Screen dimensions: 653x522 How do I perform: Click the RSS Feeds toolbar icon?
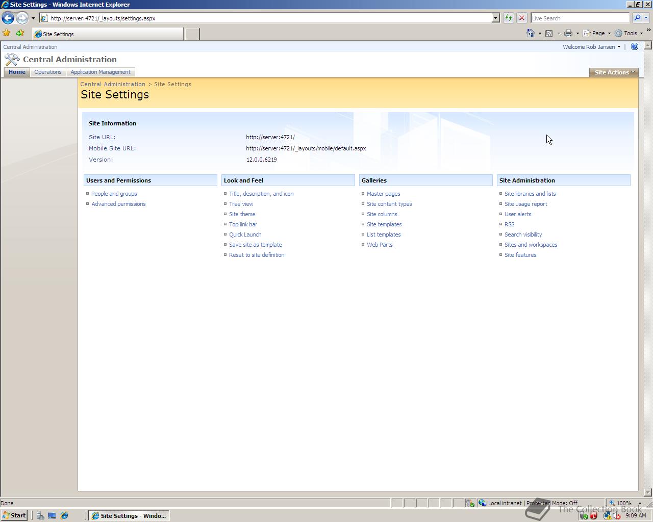click(x=549, y=33)
